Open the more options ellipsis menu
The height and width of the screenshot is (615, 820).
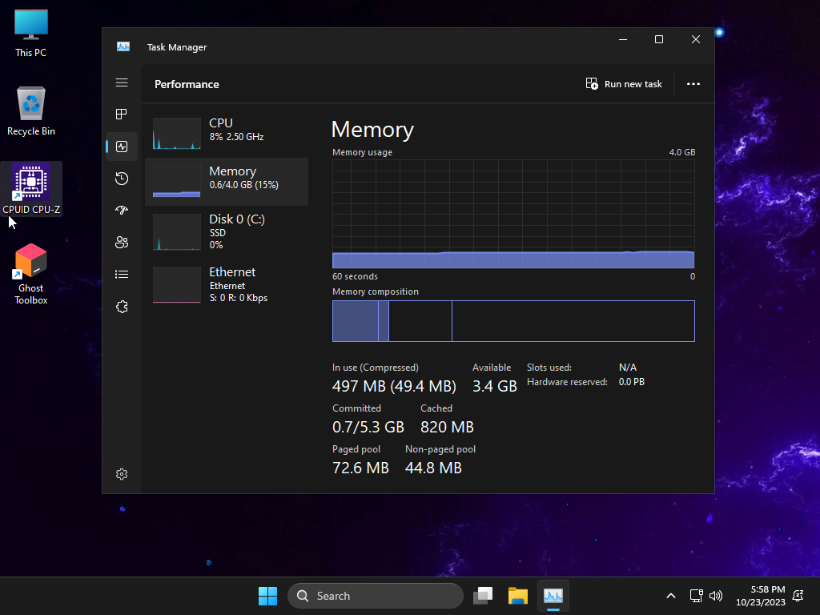693,84
